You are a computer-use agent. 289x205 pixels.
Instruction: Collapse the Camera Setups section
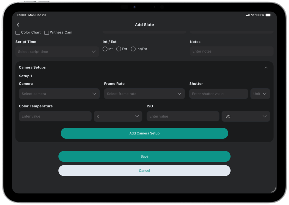tap(266, 67)
